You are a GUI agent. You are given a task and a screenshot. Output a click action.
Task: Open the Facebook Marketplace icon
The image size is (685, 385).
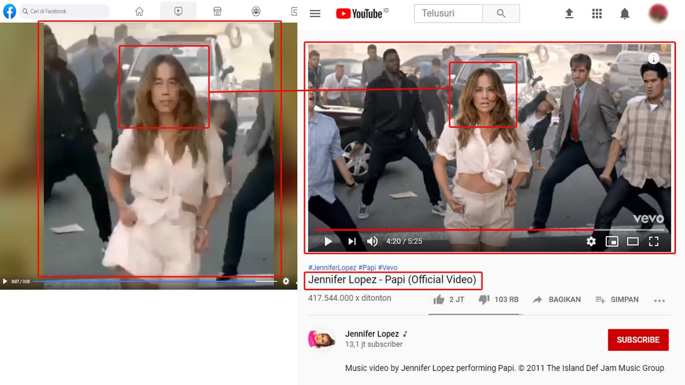point(217,11)
